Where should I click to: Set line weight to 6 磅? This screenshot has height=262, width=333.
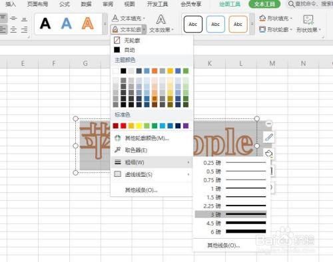point(231,231)
